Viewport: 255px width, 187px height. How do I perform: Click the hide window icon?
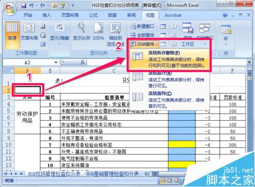tap(163, 35)
